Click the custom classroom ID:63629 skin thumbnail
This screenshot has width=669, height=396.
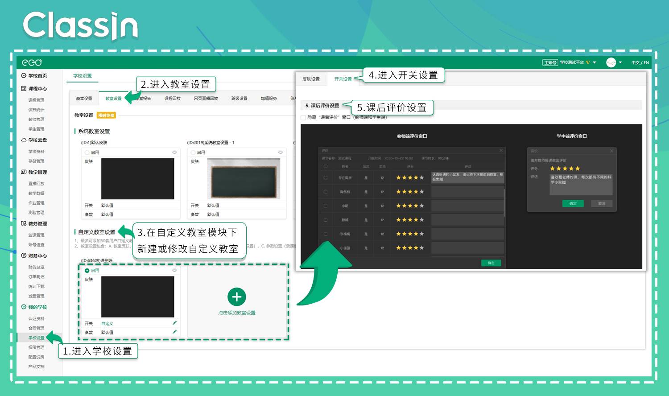[138, 297]
